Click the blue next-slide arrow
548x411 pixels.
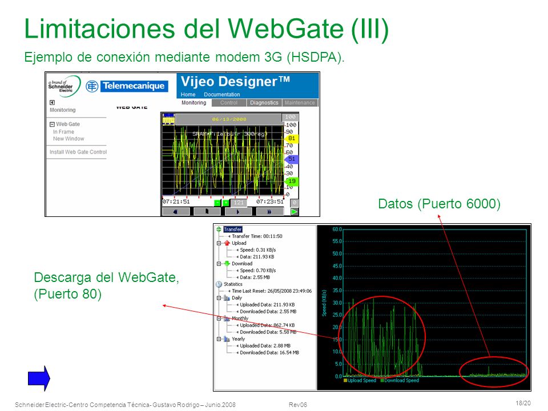point(39,378)
